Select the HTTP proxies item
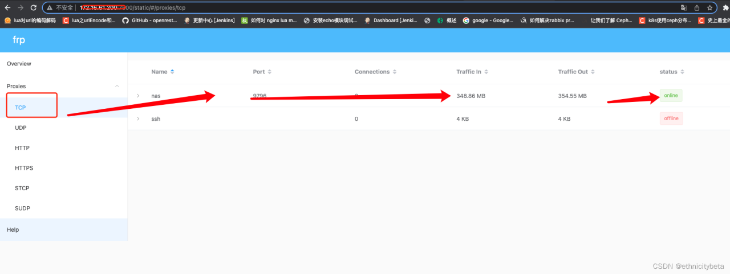The width and height of the screenshot is (730, 274). click(x=64, y=148)
